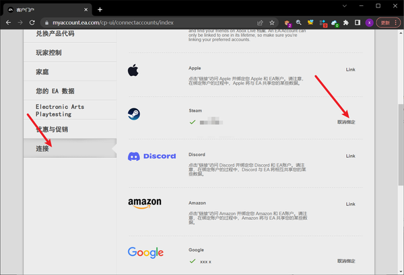Open the extension icon with purple badge 2
404x275 pixels.
tap(288, 23)
